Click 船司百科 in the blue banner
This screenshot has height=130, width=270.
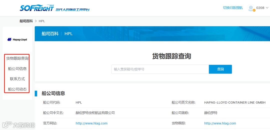pos(50,34)
